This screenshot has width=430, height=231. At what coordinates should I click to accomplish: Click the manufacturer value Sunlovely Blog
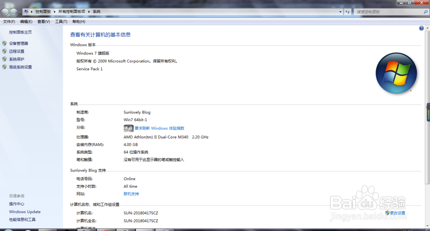point(137,112)
